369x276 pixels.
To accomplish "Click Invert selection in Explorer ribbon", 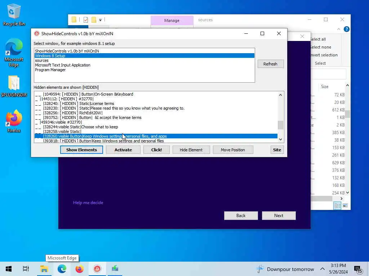I will [324, 55].
